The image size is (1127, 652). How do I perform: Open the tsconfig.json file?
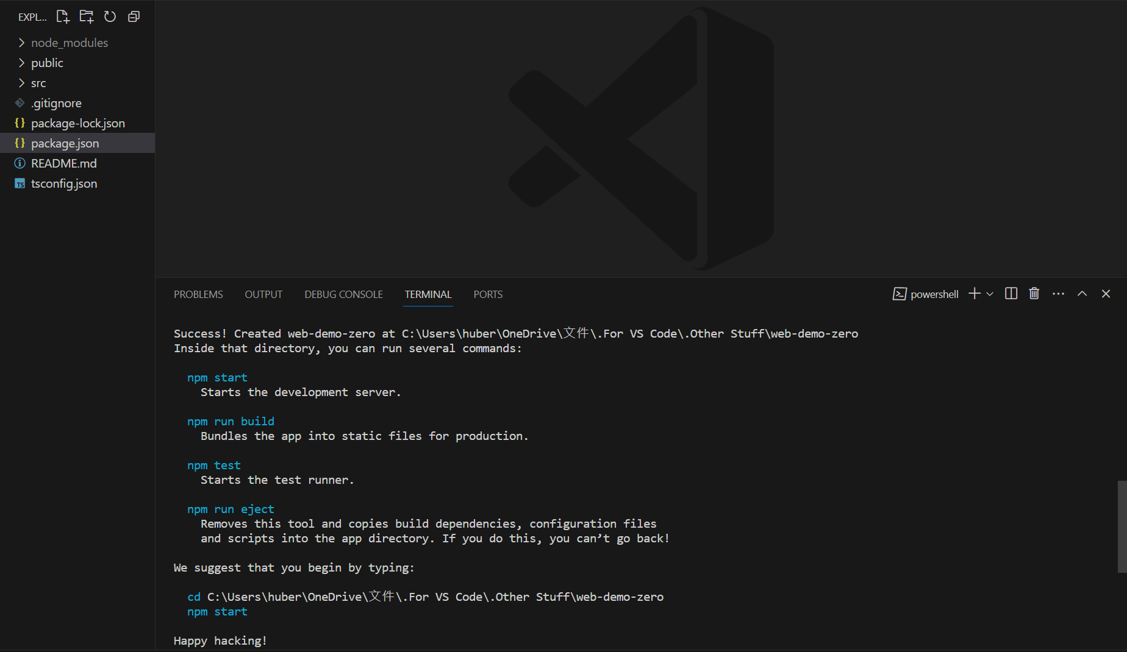point(77,183)
